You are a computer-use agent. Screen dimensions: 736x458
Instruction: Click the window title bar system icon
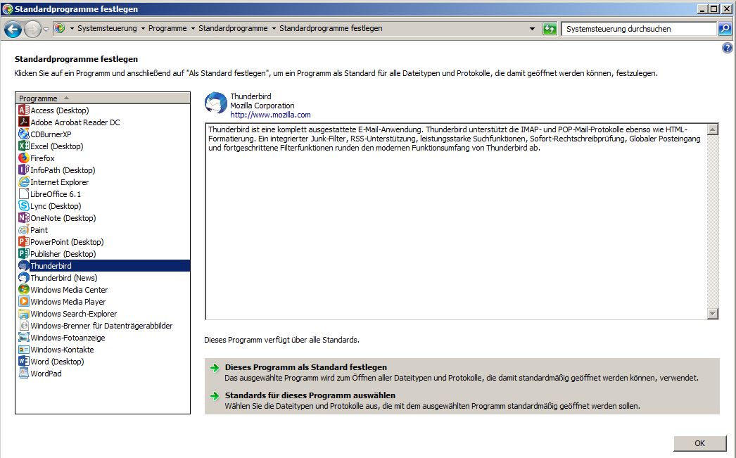pyautogui.click(x=7, y=8)
